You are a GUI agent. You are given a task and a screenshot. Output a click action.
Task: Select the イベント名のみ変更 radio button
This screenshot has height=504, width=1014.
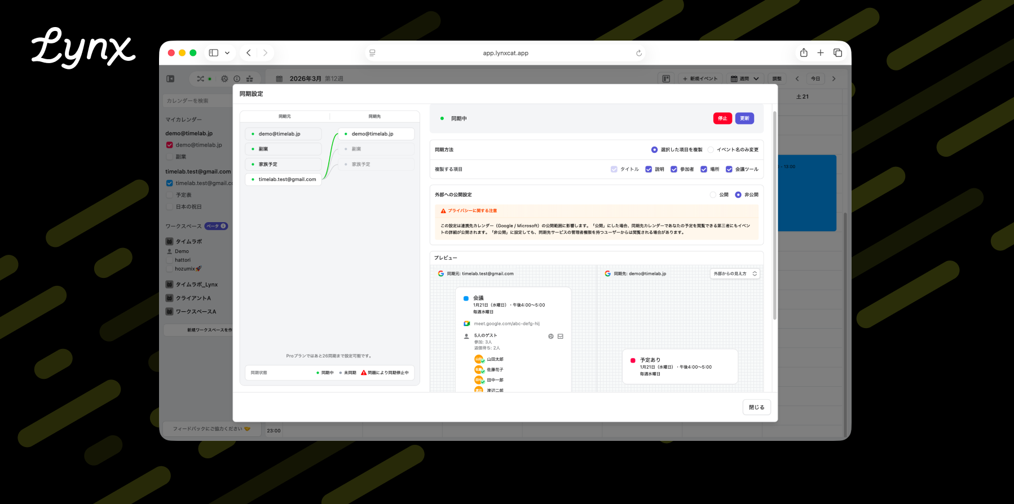tap(711, 150)
